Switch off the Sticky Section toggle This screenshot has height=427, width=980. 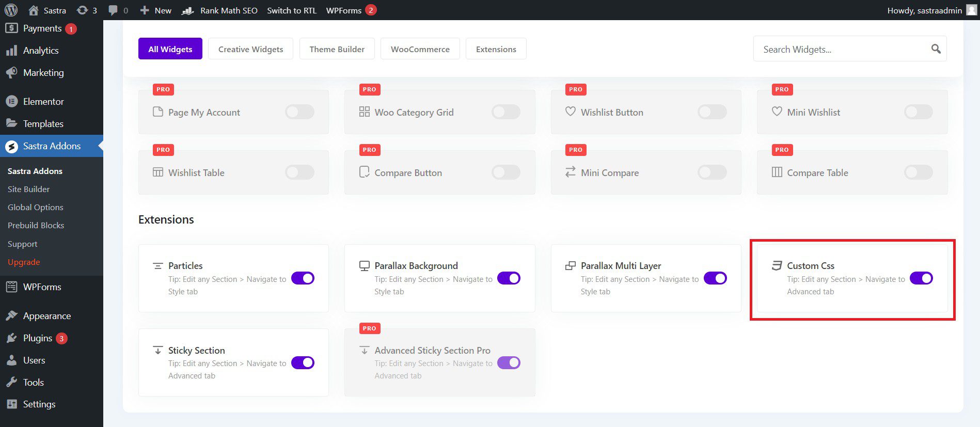pos(303,362)
